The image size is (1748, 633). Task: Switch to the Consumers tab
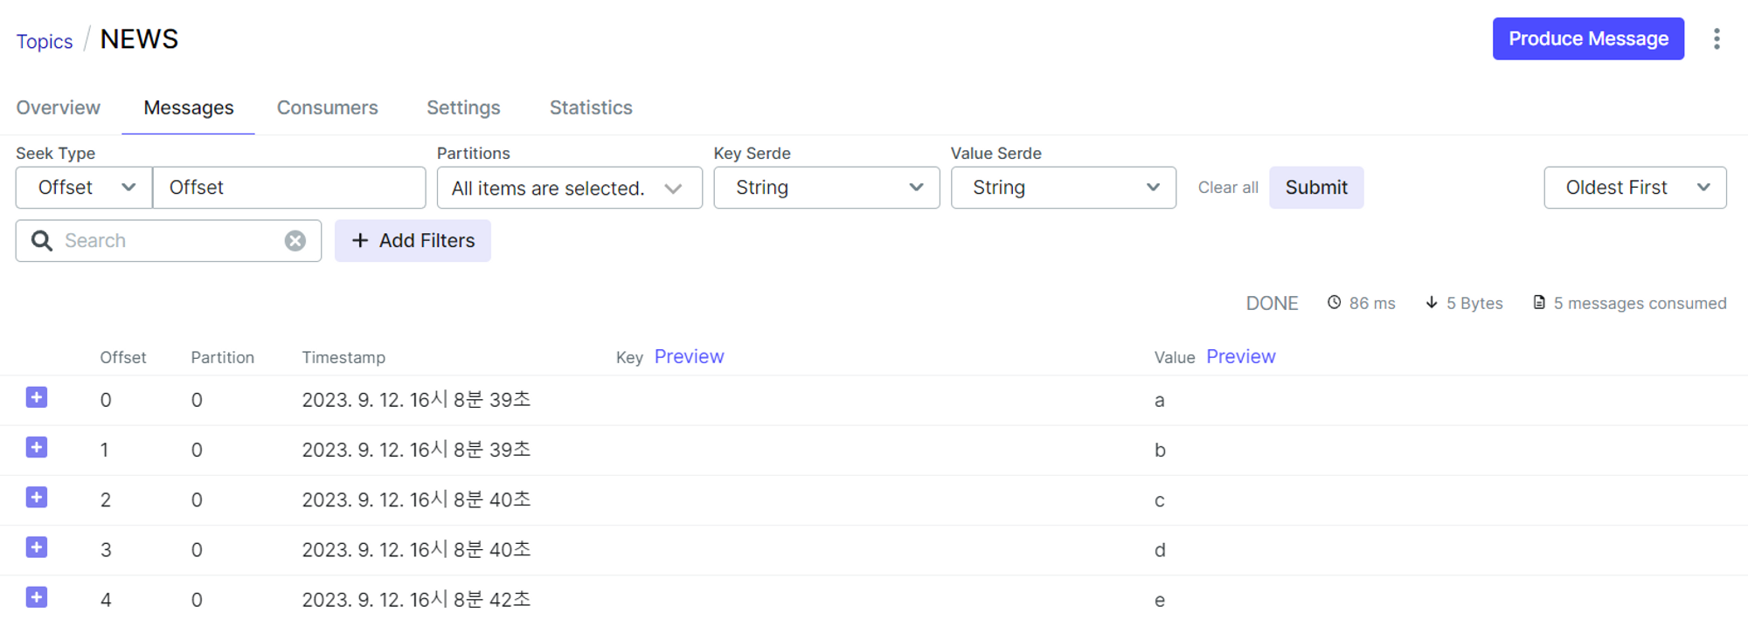327,107
